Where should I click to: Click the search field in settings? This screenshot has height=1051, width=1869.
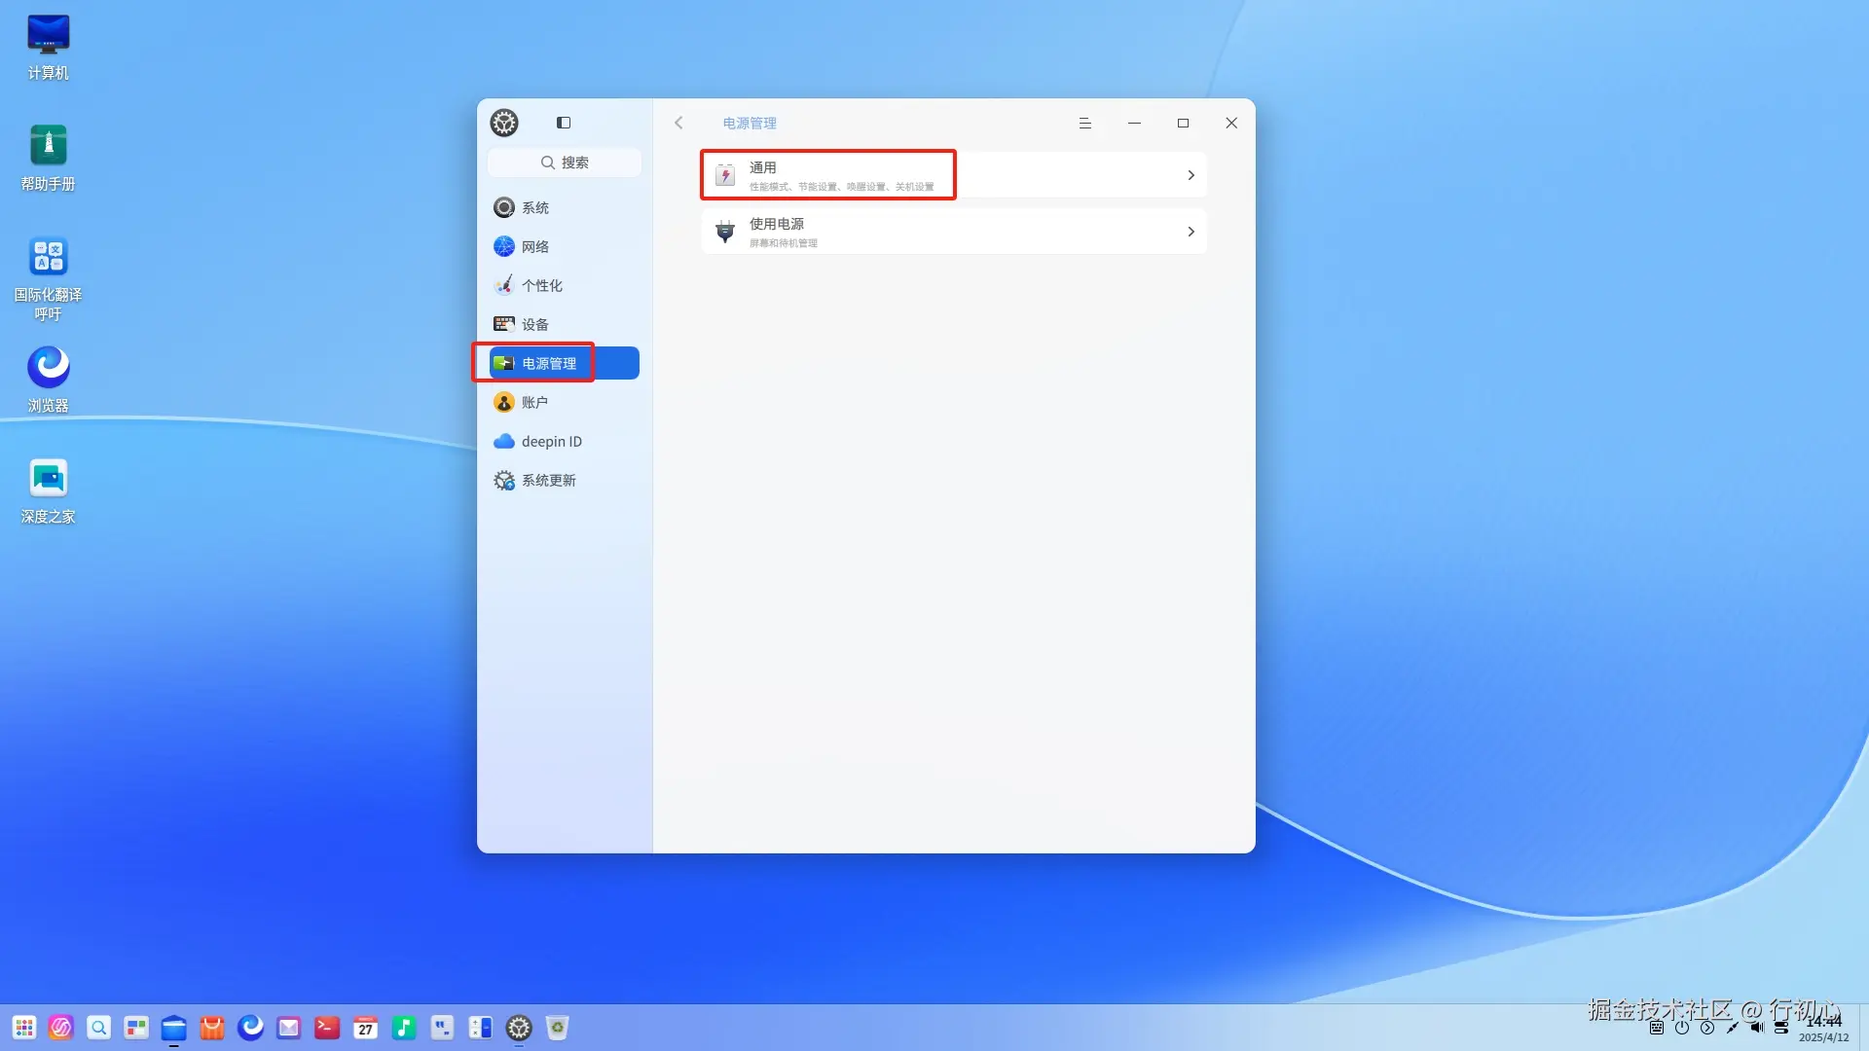pos(565,163)
